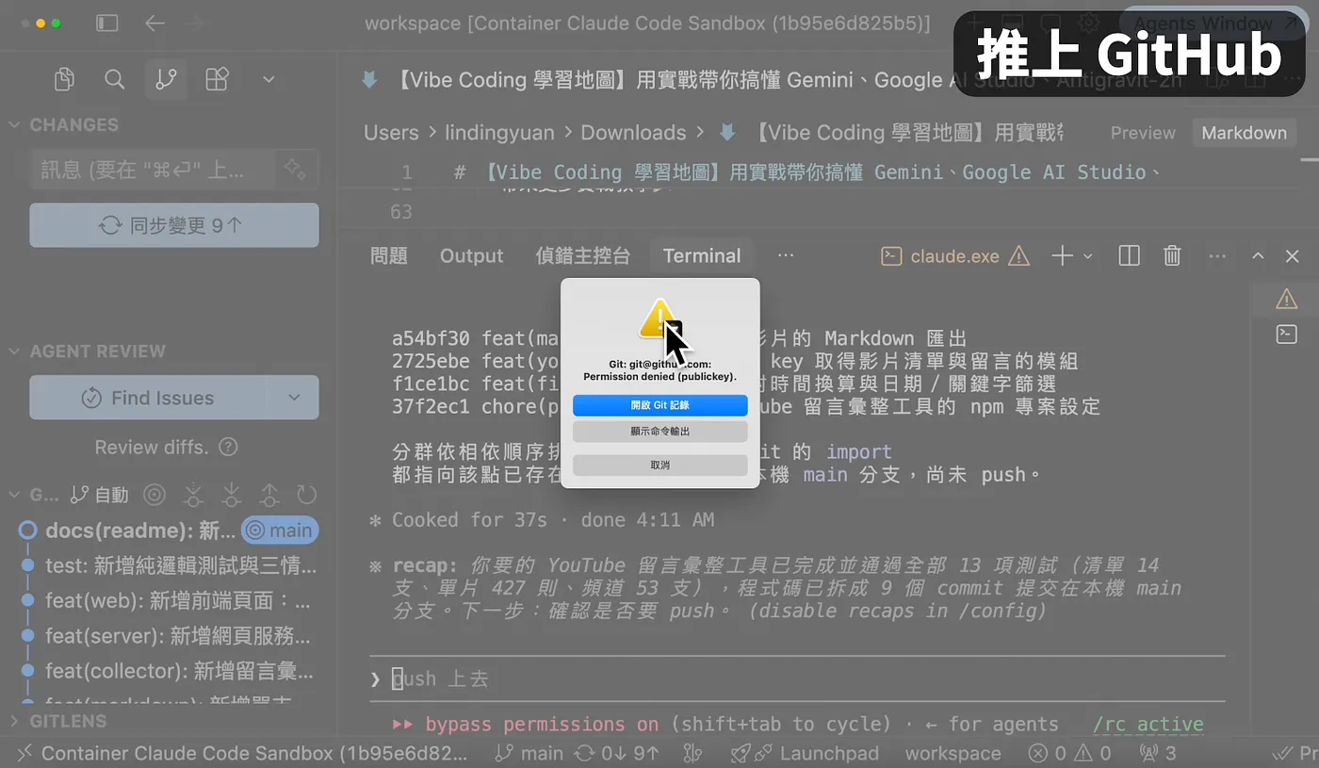The height and width of the screenshot is (768, 1319).
Task: Select the Source Control branch icon
Action: (166, 80)
